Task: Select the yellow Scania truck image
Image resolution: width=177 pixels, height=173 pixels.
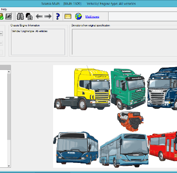Action: pos(82,89)
